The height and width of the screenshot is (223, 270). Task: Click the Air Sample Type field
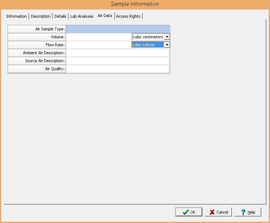point(118,29)
